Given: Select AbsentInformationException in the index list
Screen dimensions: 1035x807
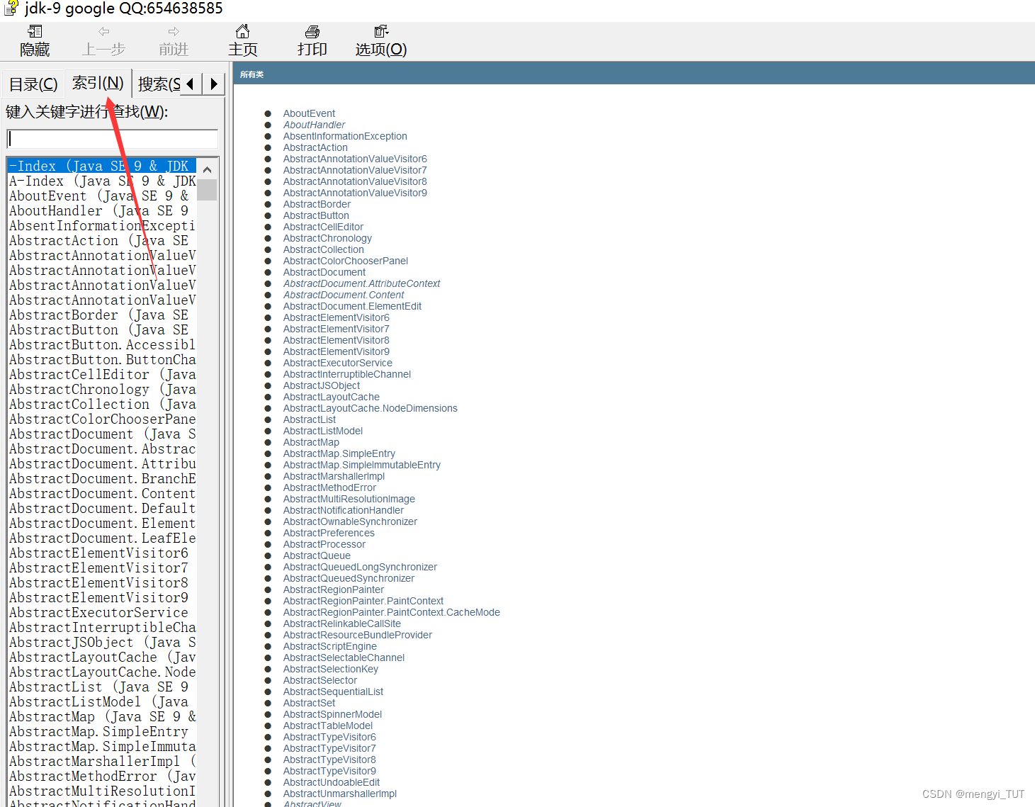Looking at the screenshot, I should pyautogui.click(x=102, y=225).
